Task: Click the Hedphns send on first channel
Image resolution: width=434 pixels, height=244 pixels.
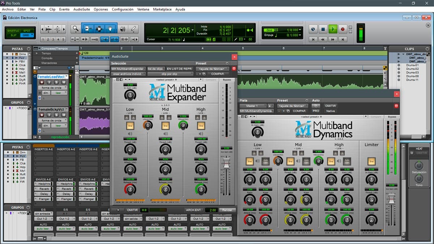Action: [x=43, y=184]
